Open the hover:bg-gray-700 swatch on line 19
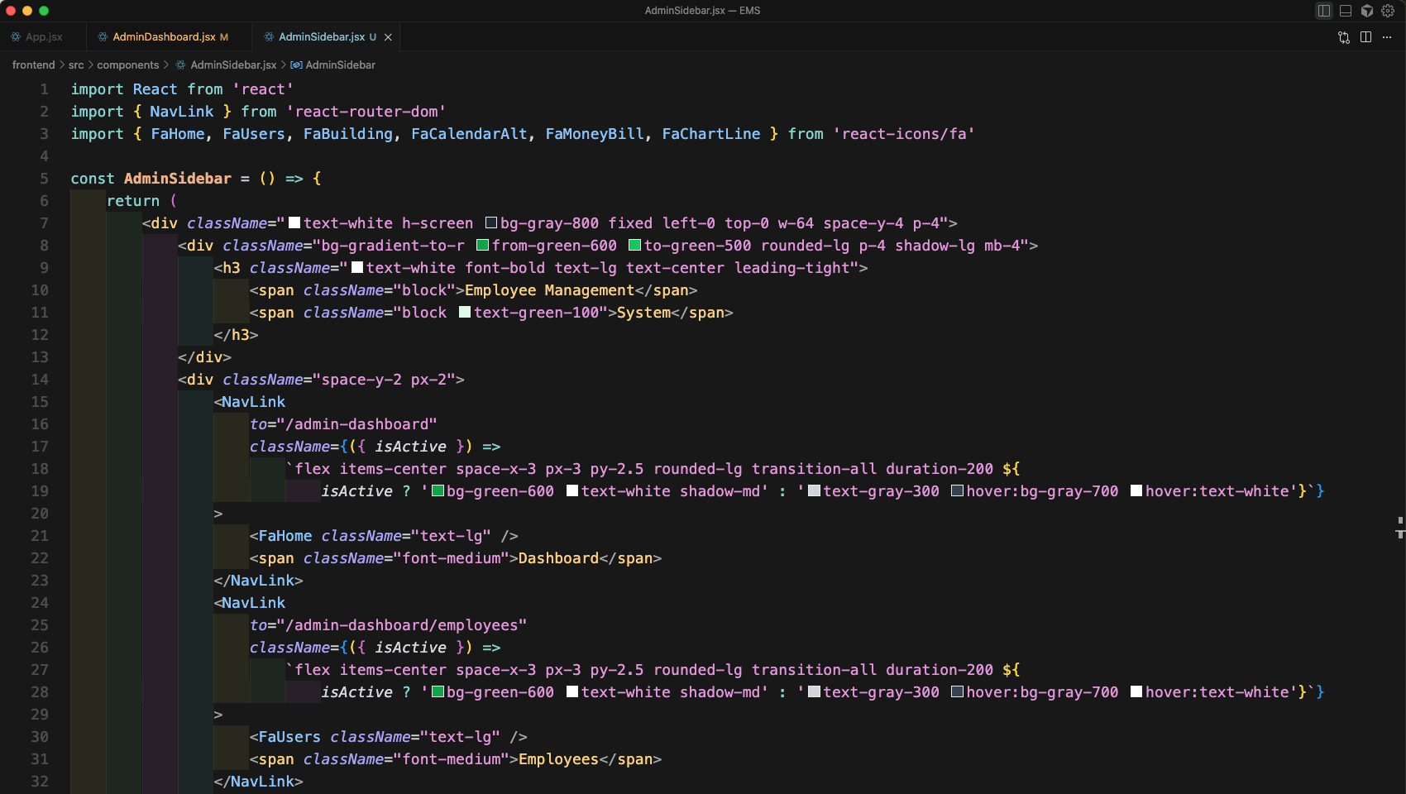 click(957, 491)
